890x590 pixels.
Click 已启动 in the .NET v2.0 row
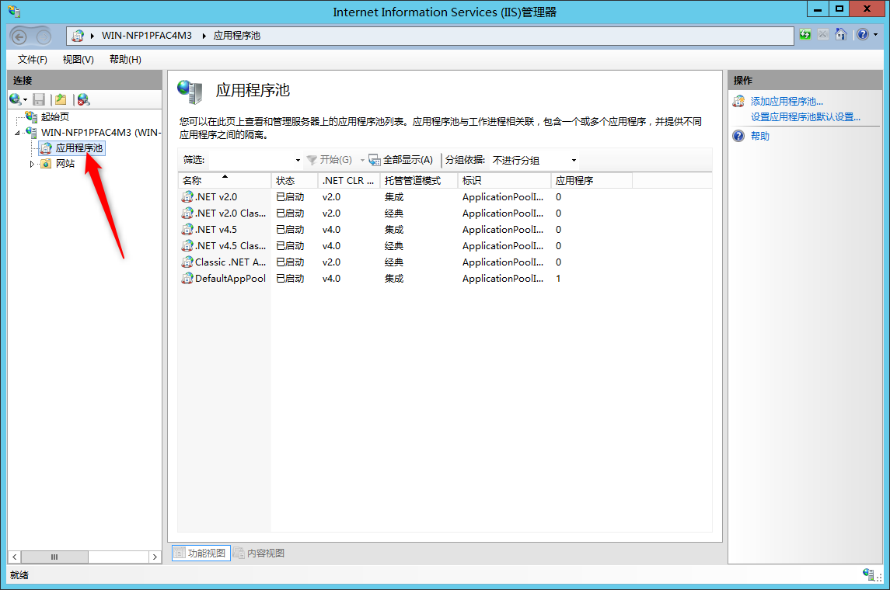[x=290, y=196]
